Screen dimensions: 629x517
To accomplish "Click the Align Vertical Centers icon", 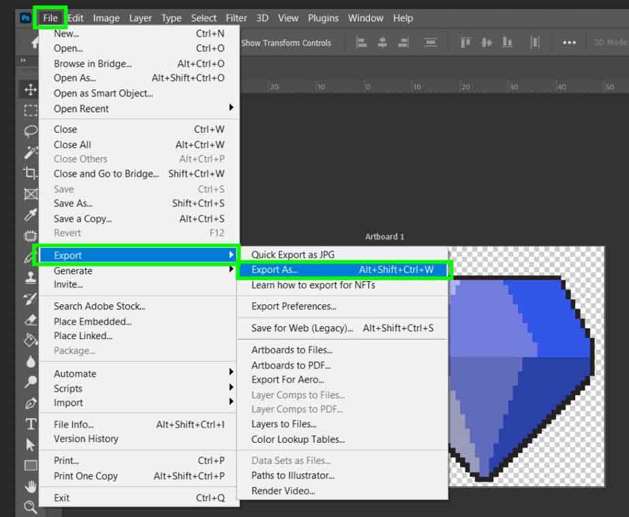I will (486, 42).
